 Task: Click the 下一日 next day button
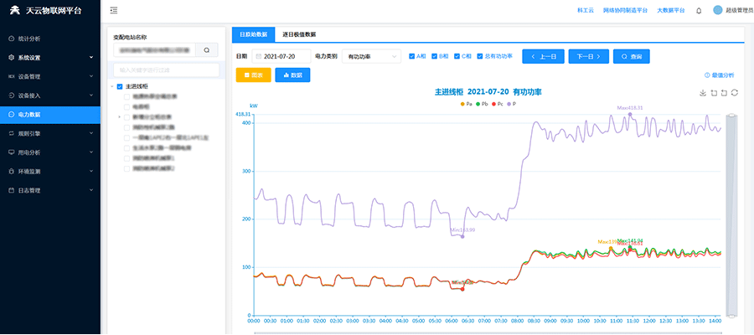587,56
